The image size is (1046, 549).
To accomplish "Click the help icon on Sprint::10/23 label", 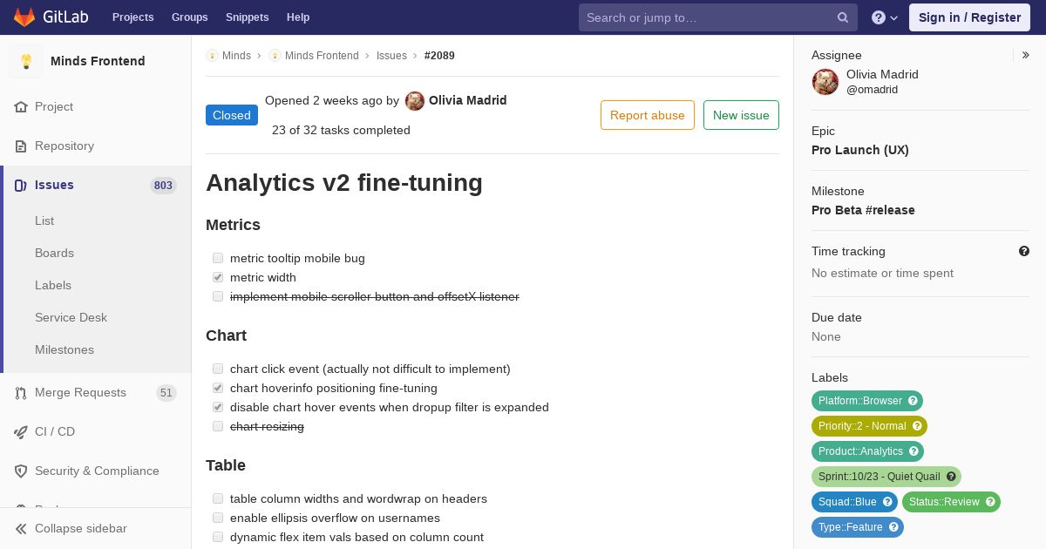I will tap(951, 477).
